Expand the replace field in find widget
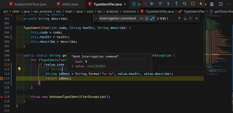The image size is (233, 113). [96, 19]
